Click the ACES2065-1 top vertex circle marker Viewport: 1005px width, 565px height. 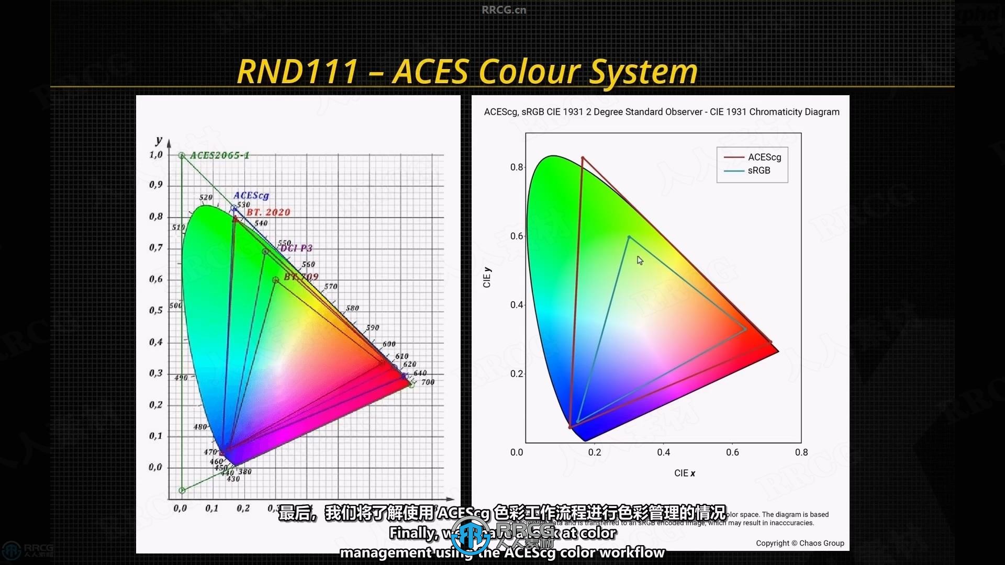pos(182,155)
